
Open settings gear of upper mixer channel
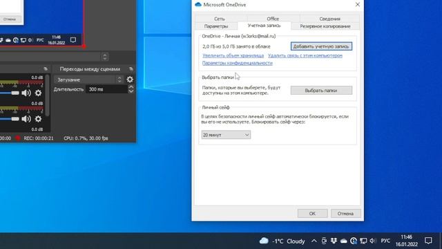click(x=38, y=93)
